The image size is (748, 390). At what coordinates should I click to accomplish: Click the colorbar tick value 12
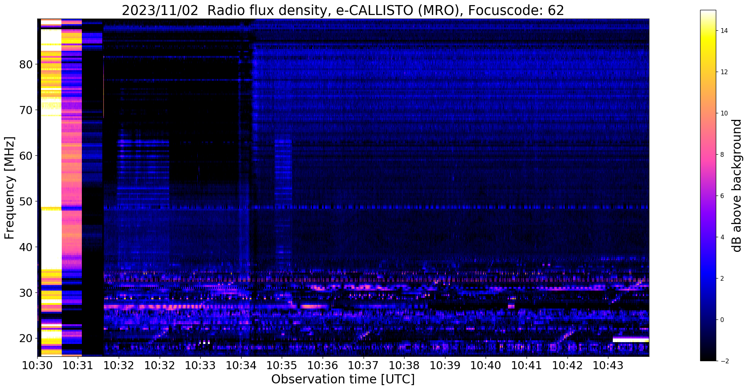click(x=725, y=72)
